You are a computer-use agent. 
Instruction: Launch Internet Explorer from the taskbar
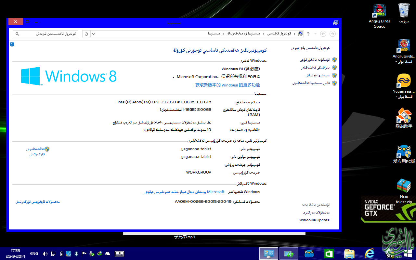point(370,253)
